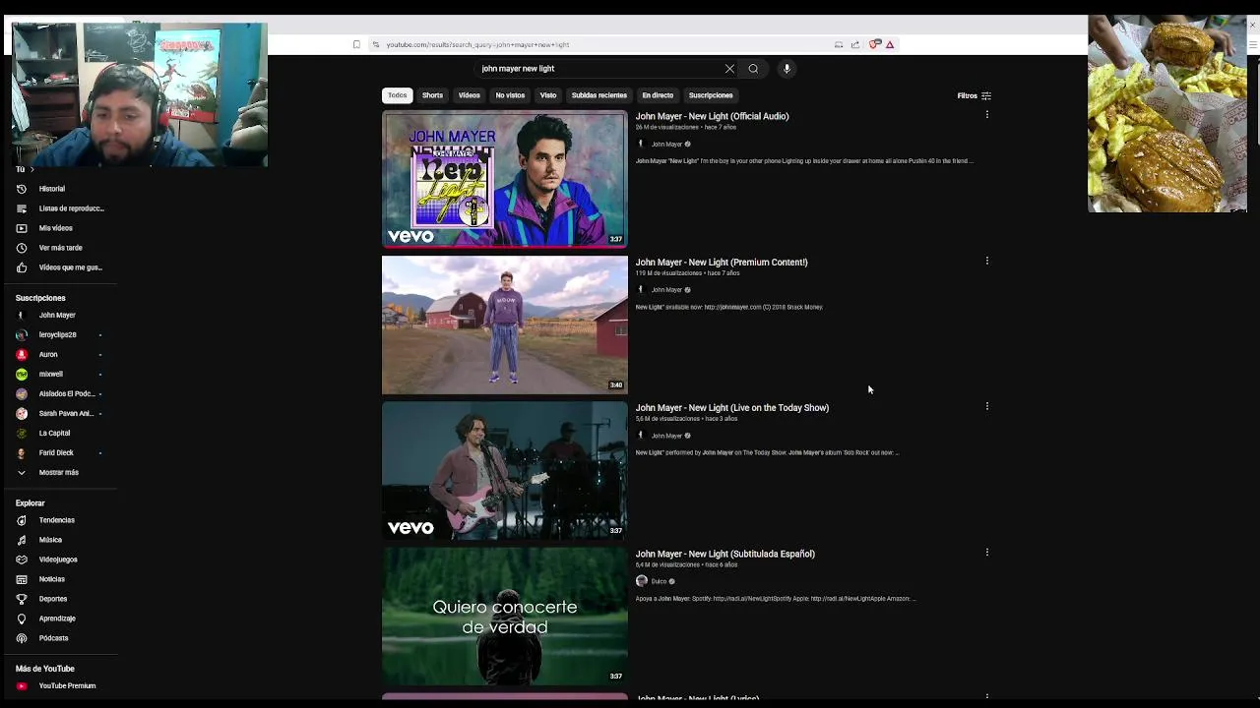1260x708 pixels.
Task: Open John Mayer subscription in sidebar
Action: (59, 316)
